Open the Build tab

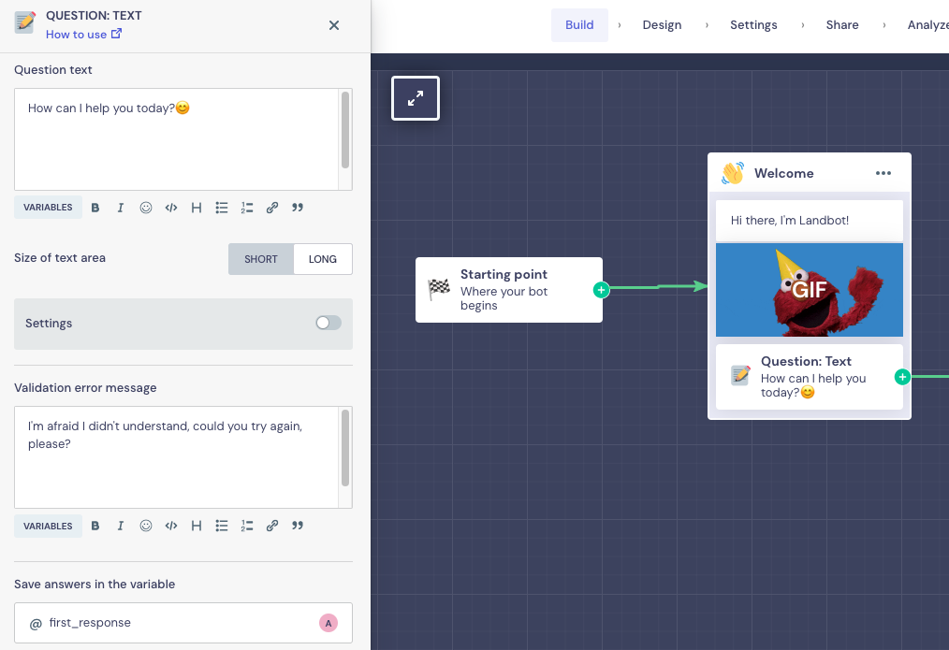click(579, 25)
